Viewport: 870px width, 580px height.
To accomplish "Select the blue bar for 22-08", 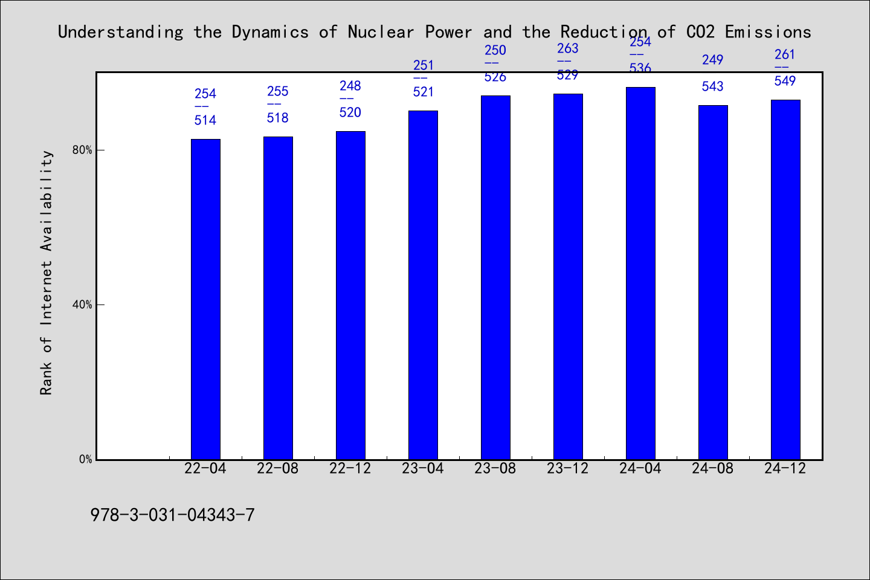I will click(x=278, y=298).
